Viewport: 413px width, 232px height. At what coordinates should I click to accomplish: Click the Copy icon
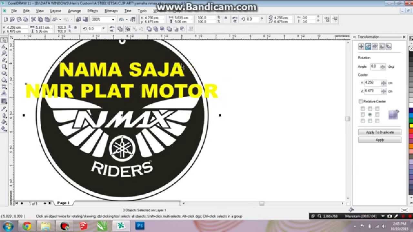coord(40,19)
